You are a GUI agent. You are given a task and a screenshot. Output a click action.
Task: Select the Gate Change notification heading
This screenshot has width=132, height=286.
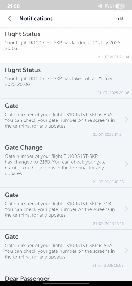[24, 147]
